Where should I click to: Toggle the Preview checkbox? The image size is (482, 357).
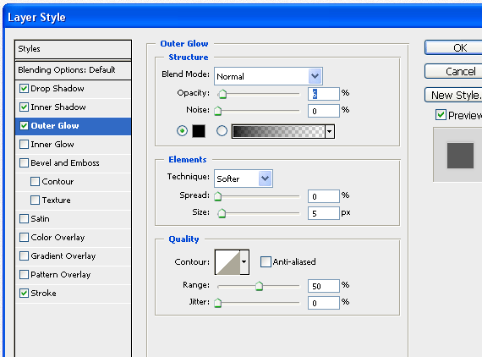point(441,115)
